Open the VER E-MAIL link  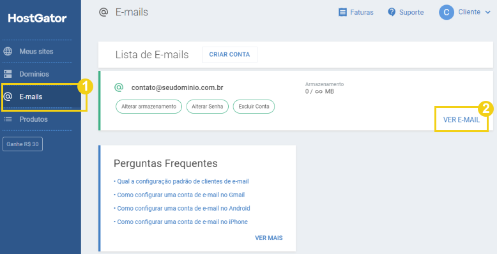coord(461,120)
